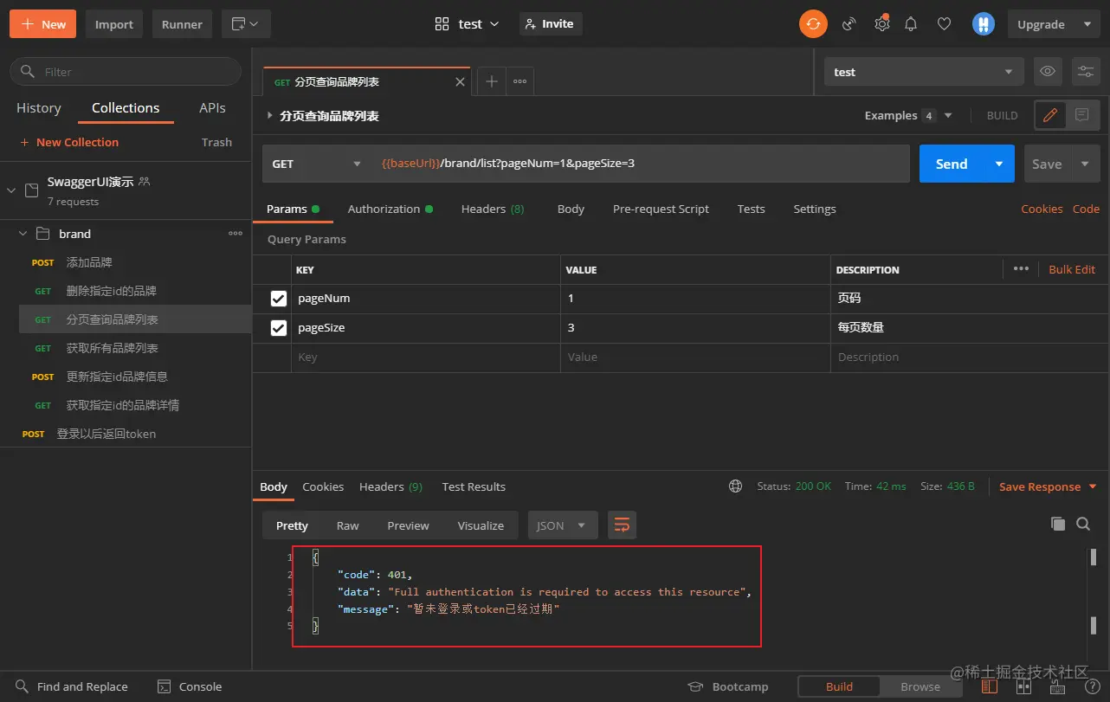Open the settings gear icon
This screenshot has height=702, width=1110.
click(x=881, y=24)
